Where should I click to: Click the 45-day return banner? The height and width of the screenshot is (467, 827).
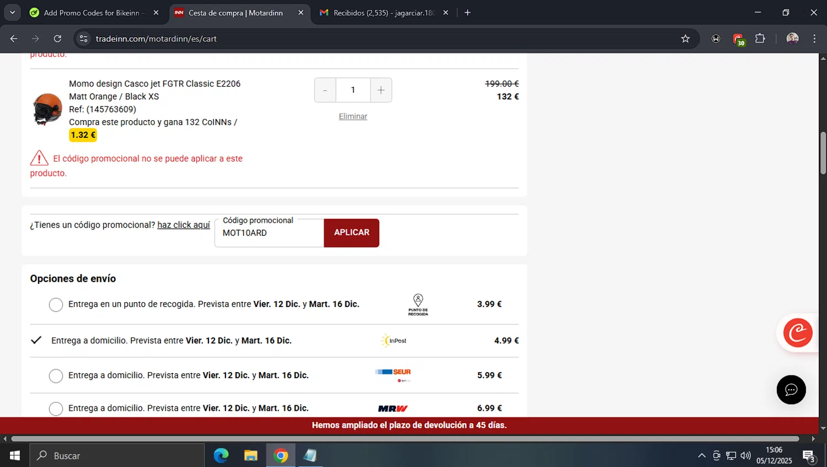(409, 425)
